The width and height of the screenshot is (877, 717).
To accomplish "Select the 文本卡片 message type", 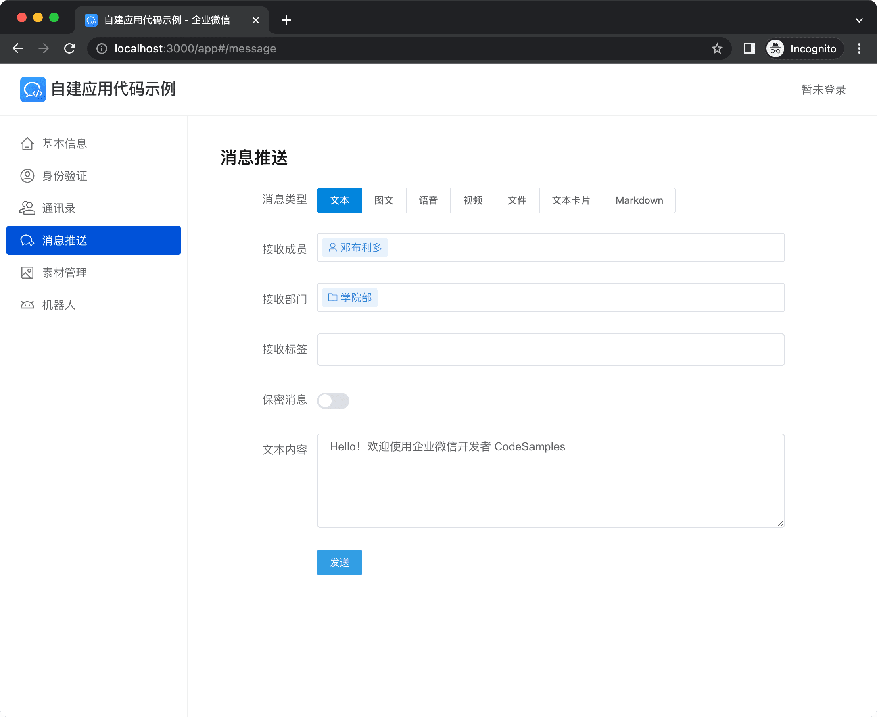I will pyautogui.click(x=571, y=200).
